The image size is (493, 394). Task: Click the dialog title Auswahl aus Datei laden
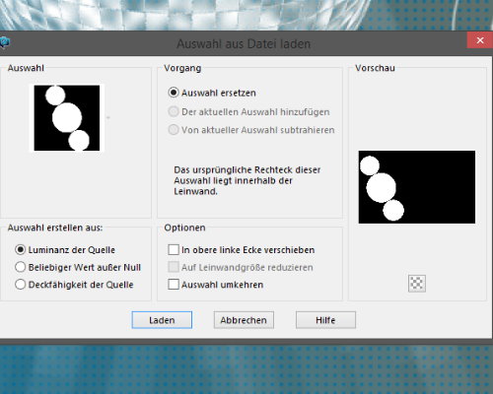click(244, 43)
